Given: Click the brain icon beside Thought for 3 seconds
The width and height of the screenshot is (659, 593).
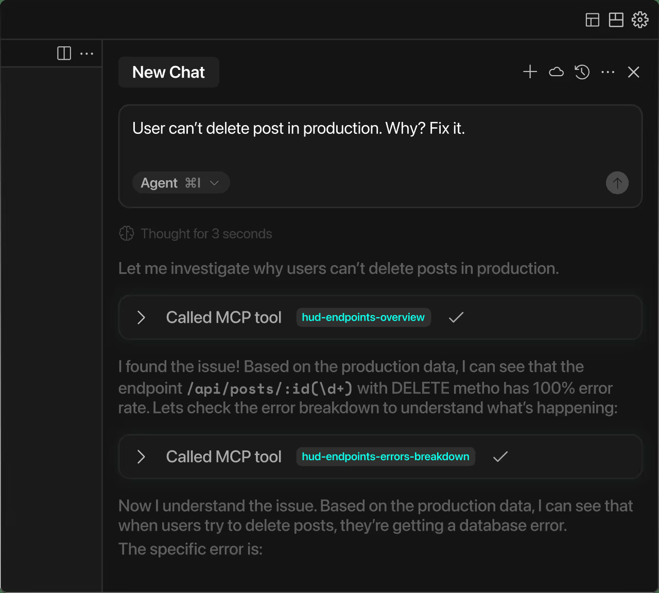Looking at the screenshot, I should coord(126,233).
